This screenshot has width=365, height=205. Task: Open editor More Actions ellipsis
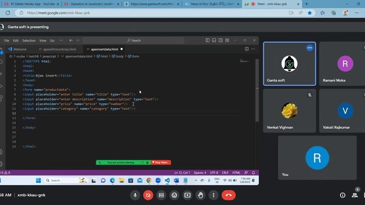[253, 49]
